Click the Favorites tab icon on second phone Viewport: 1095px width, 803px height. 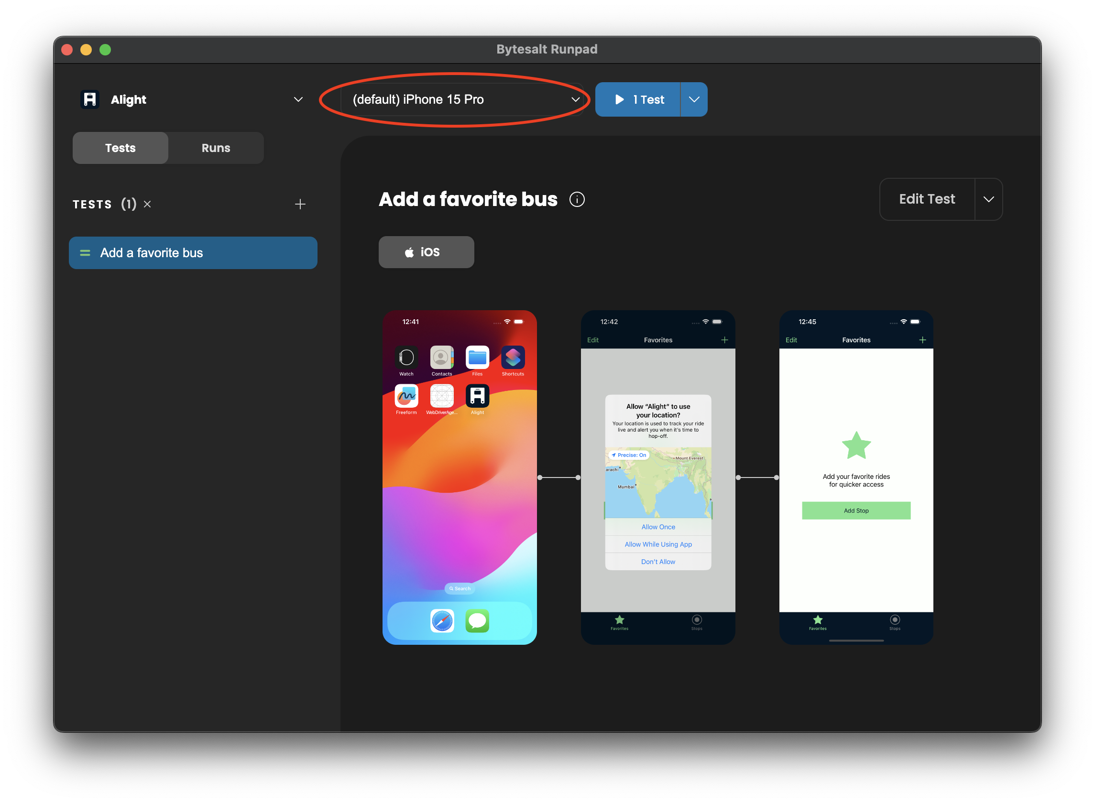[619, 619]
